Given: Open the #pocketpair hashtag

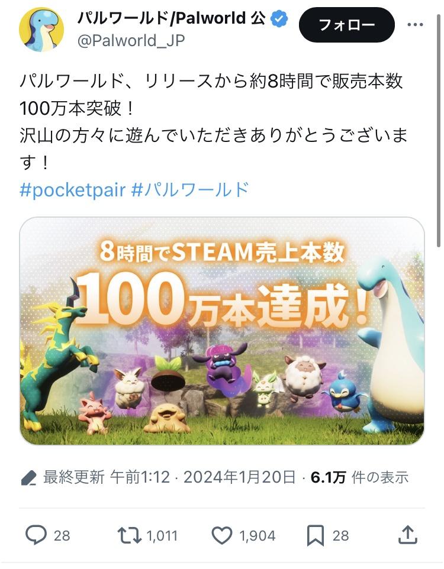Looking at the screenshot, I should [x=73, y=190].
